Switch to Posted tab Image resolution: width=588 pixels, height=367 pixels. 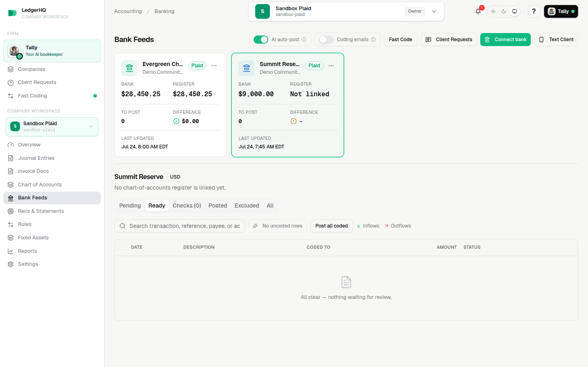218,206
